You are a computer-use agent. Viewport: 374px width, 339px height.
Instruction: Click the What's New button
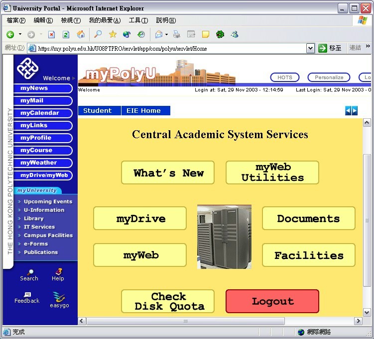click(168, 172)
